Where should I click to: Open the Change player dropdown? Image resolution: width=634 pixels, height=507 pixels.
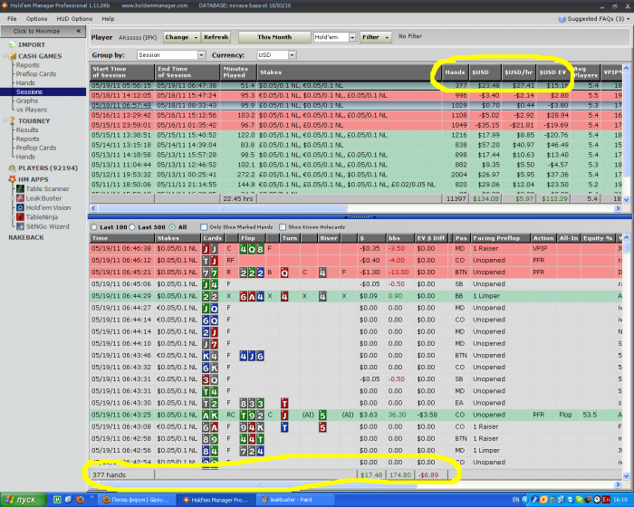pyautogui.click(x=181, y=37)
